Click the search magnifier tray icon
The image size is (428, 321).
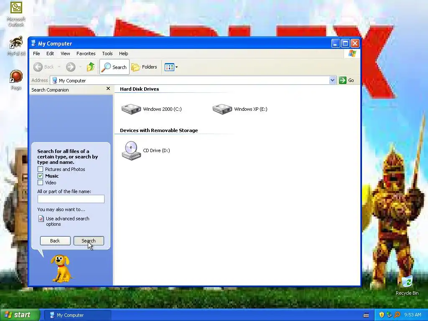pos(397,315)
